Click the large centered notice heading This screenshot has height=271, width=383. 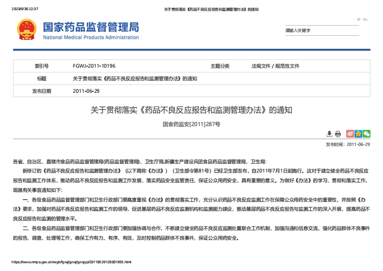point(191,110)
